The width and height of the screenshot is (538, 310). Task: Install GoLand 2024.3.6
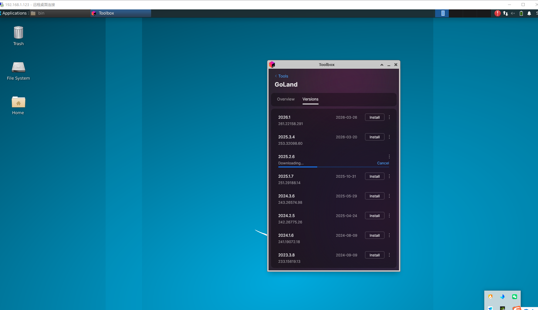(x=374, y=196)
